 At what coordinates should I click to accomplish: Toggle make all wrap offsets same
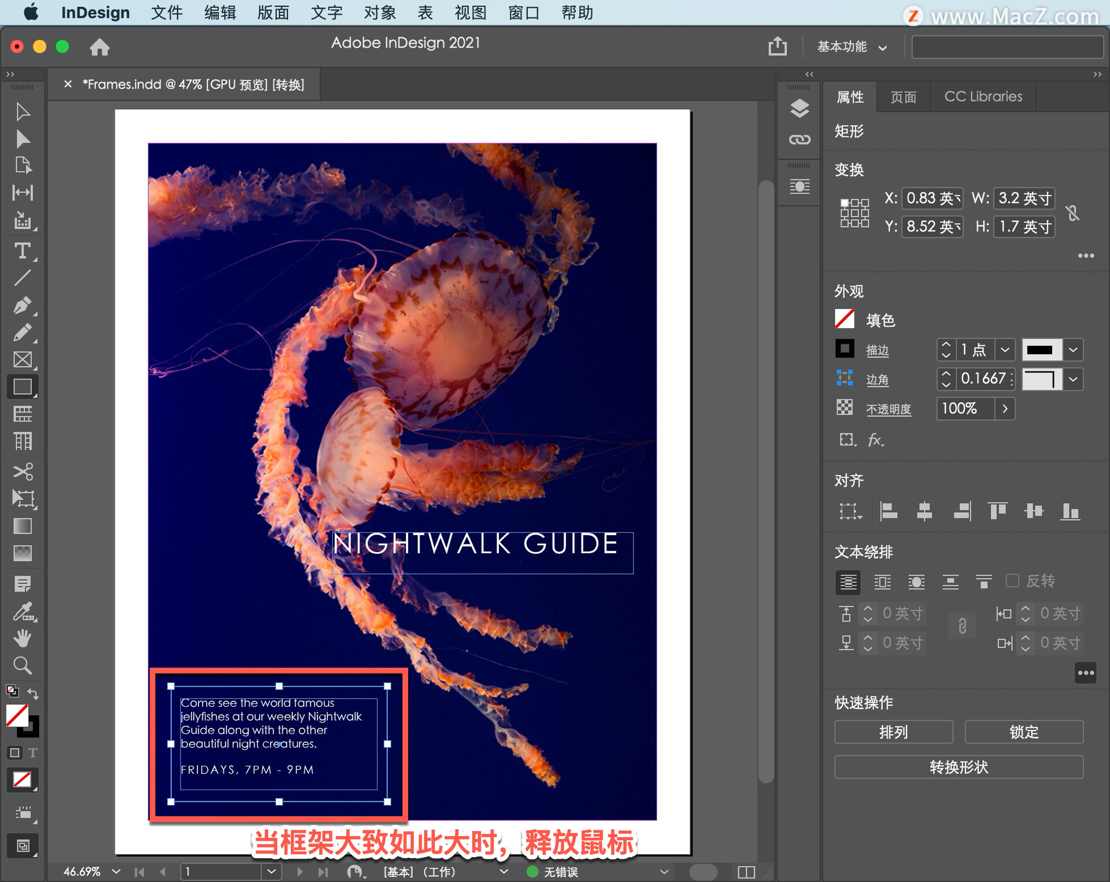tap(962, 626)
